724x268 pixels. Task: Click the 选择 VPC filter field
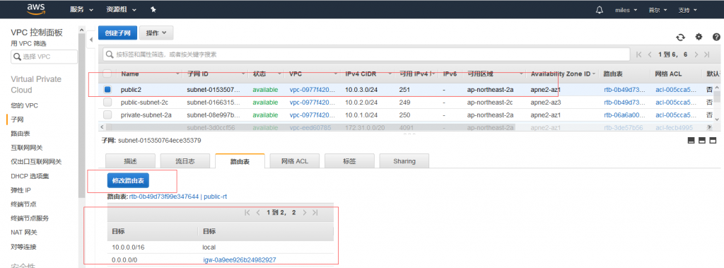click(x=45, y=57)
